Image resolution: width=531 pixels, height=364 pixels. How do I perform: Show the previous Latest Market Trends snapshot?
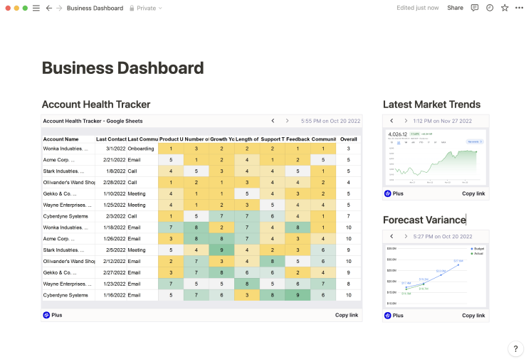391,121
